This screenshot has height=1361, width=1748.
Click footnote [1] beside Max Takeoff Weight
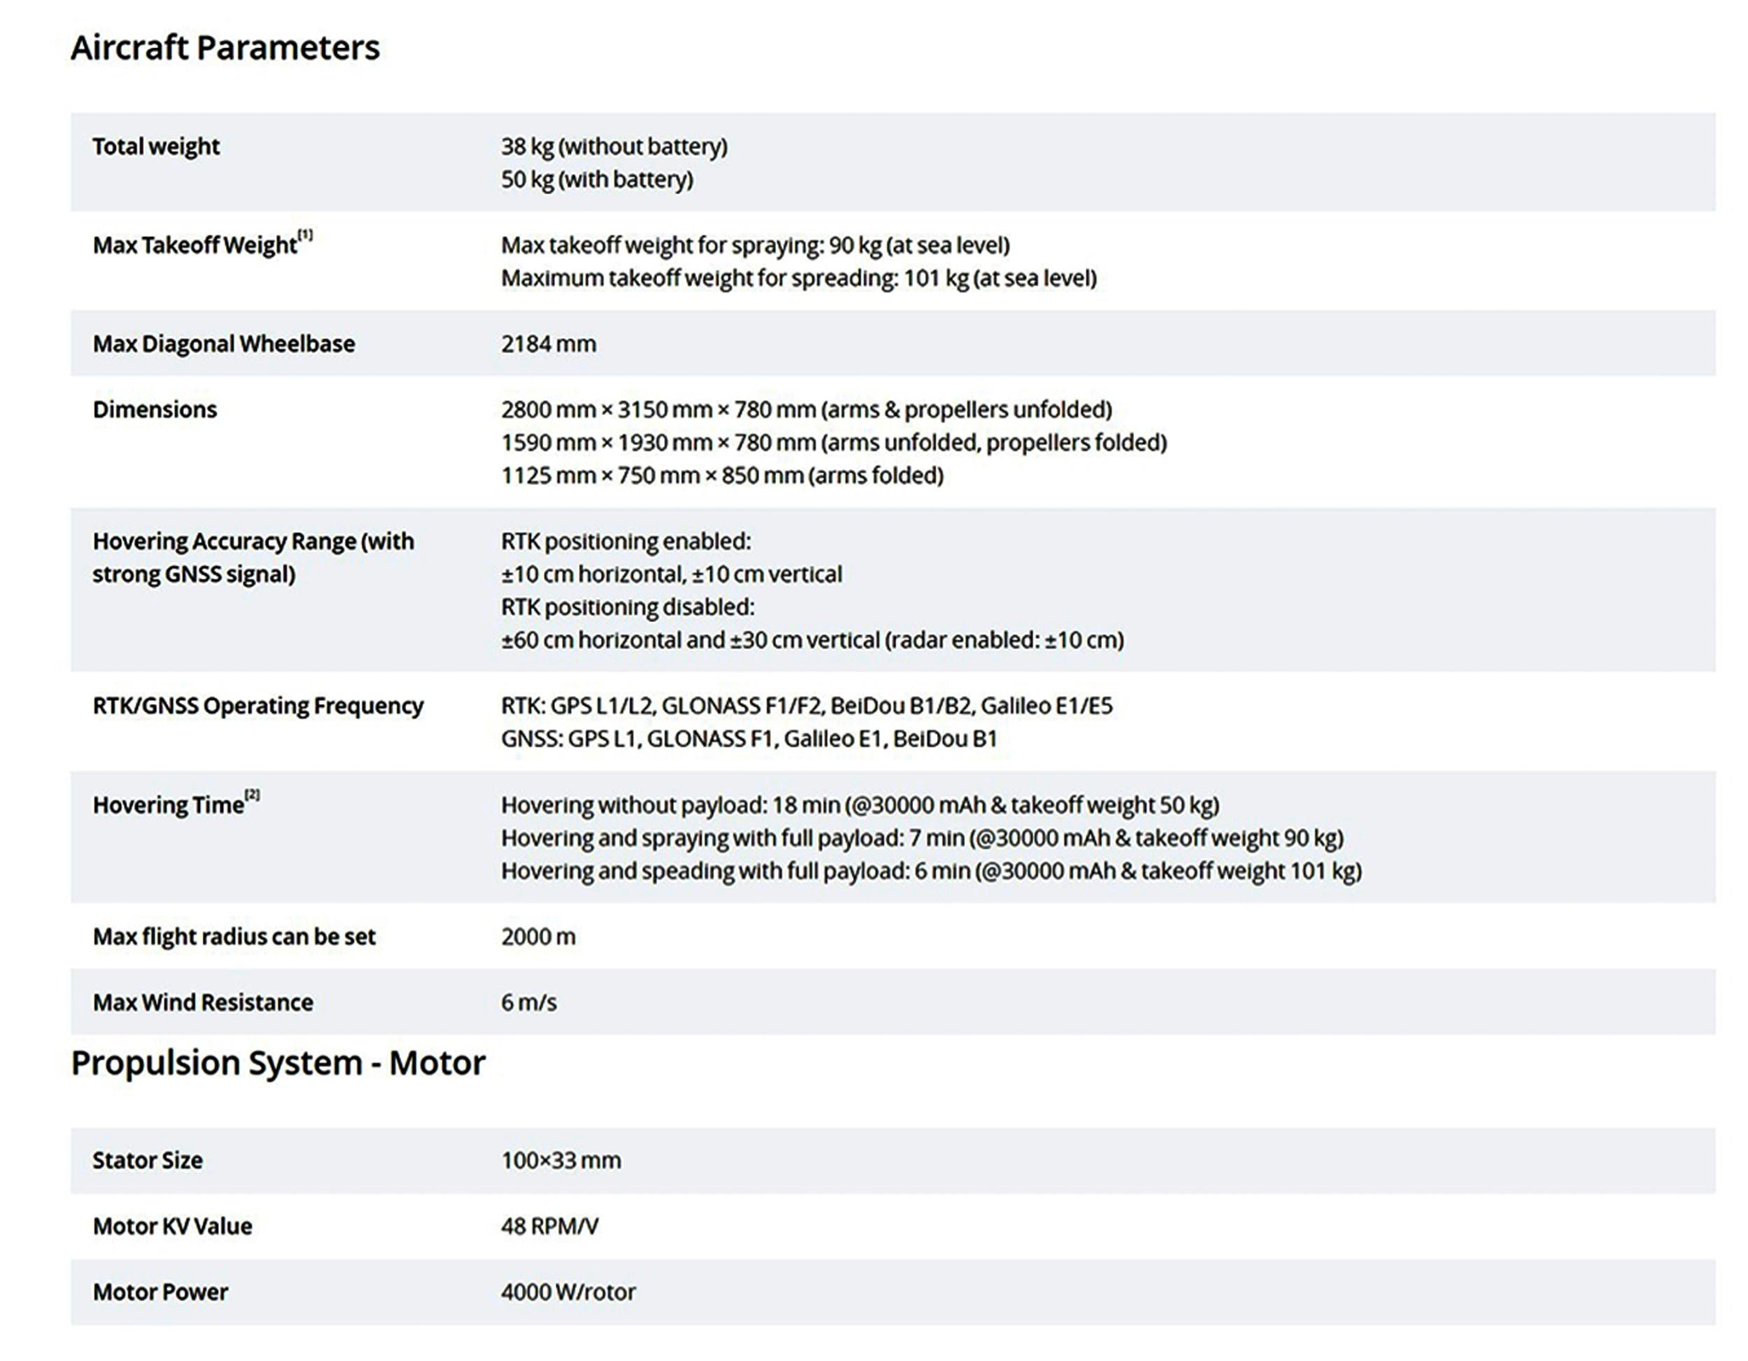tap(305, 236)
